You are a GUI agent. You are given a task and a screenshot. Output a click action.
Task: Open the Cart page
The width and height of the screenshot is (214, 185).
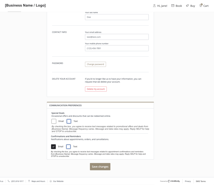(204, 6)
